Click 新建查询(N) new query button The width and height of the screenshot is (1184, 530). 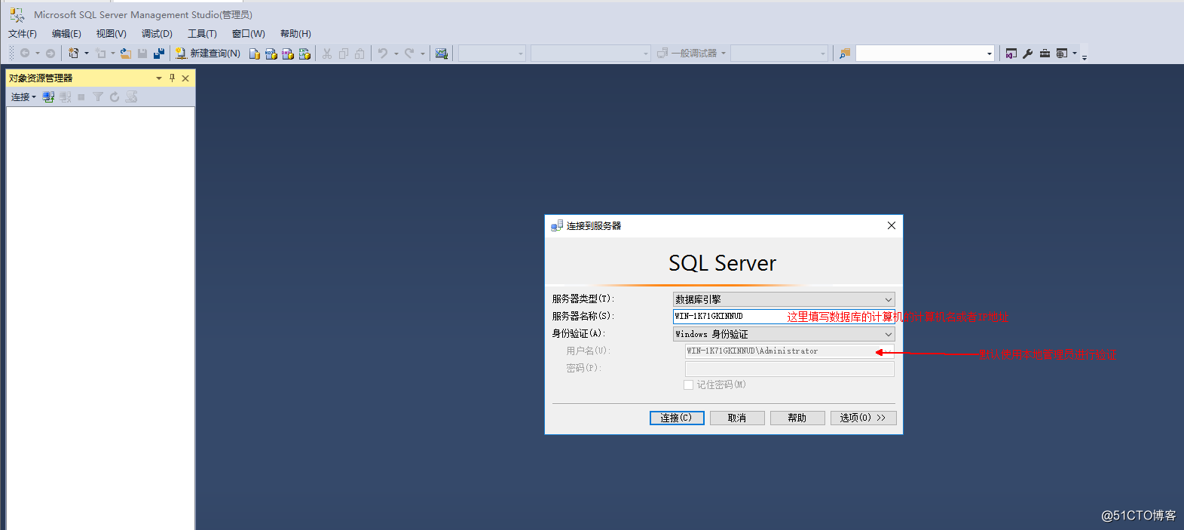tap(208, 54)
